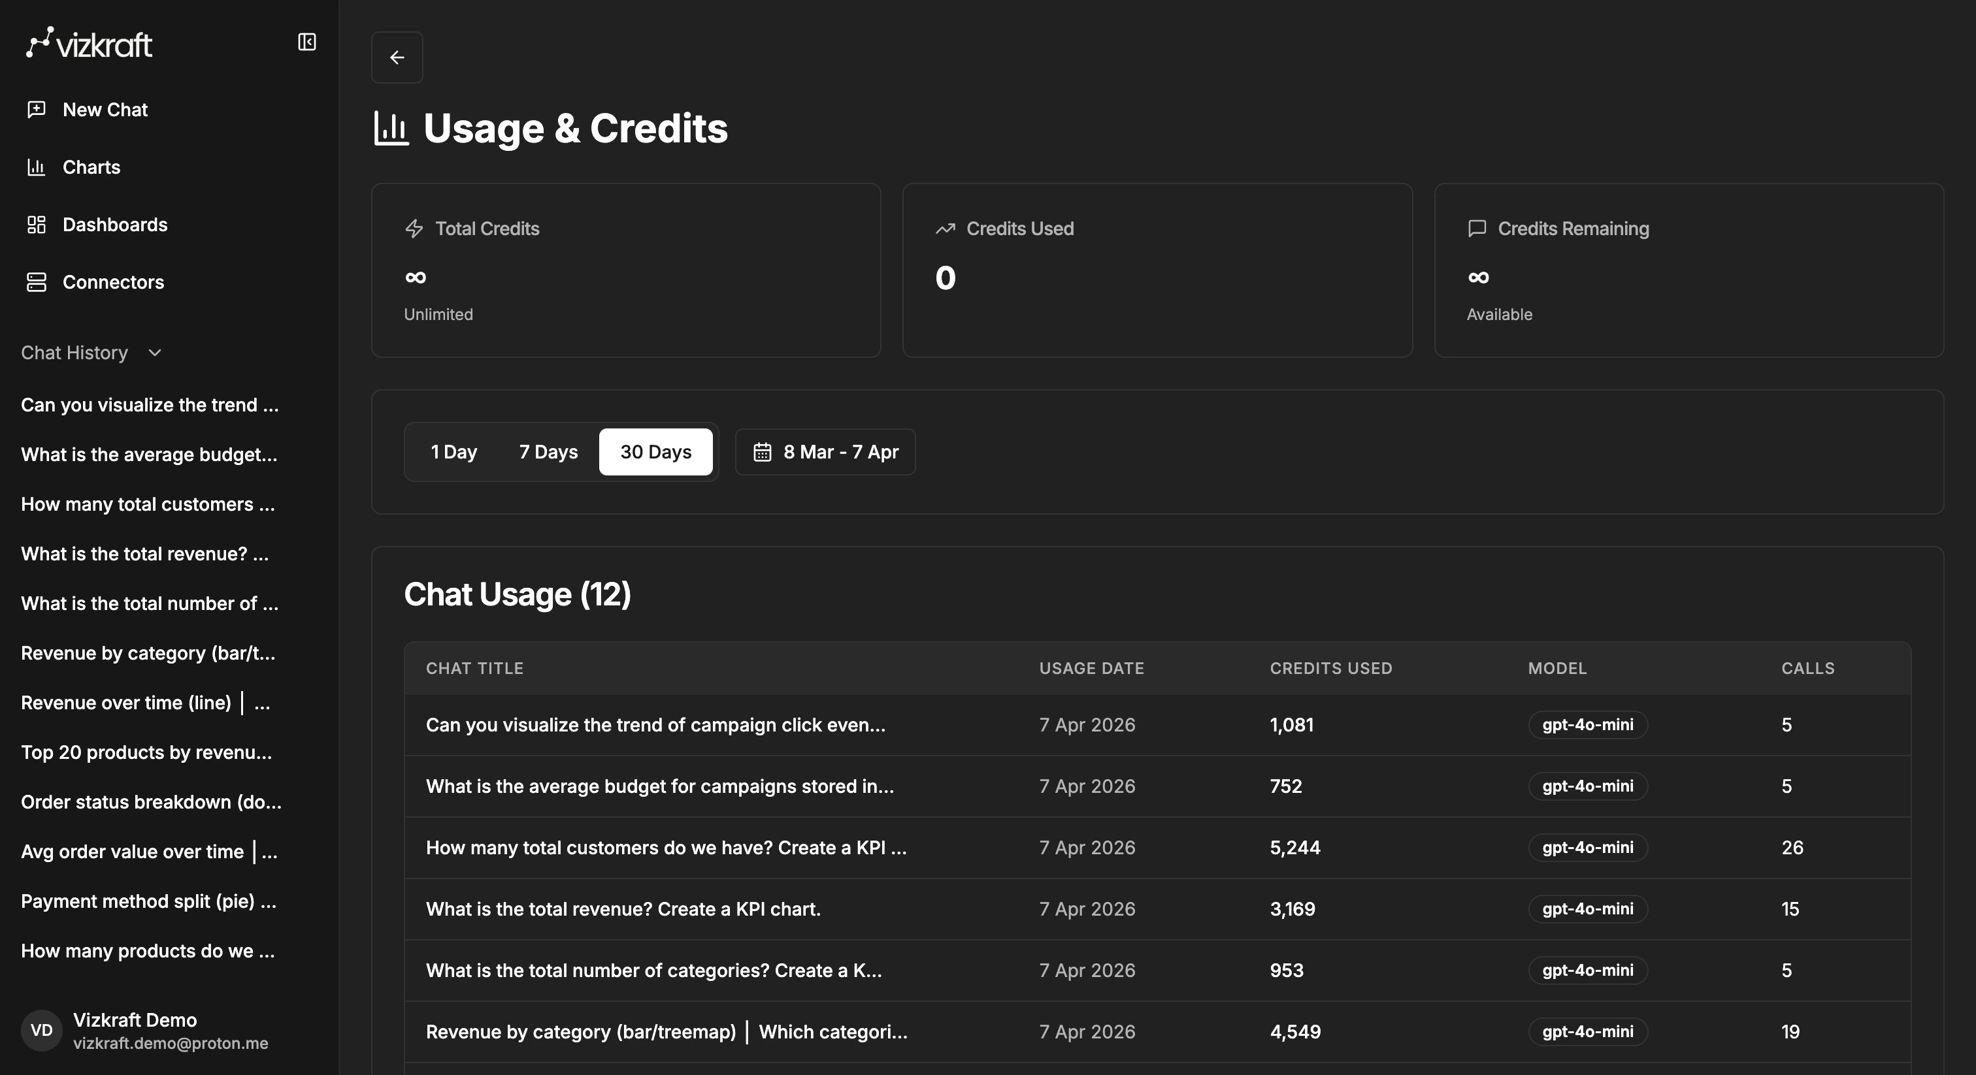Select the total revenue KPI chat row

click(x=623, y=909)
